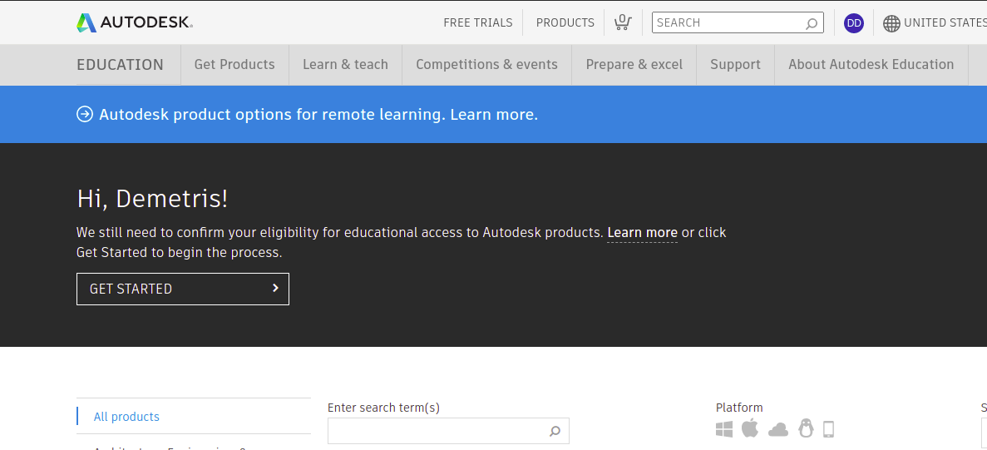Click the magnifier in the top search box
This screenshot has height=450, width=987.
tap(812, 23)
